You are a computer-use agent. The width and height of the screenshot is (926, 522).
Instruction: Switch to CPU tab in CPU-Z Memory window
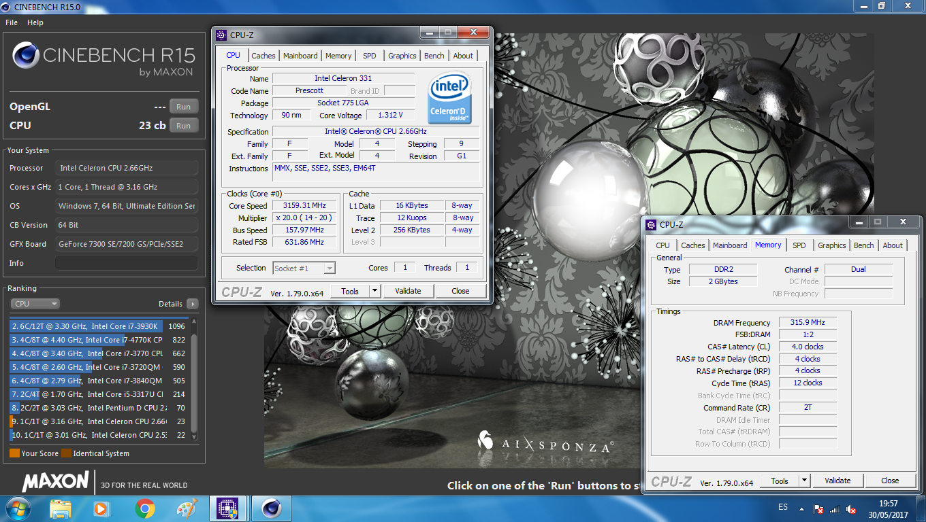click(x=662, y=245)
